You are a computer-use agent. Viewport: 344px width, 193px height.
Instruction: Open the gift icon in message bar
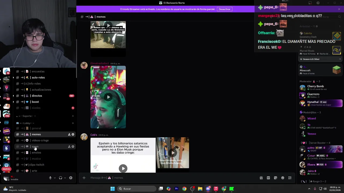(261, 178)
